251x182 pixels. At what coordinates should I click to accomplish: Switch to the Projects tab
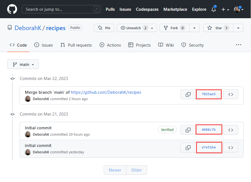click(139, 45)
